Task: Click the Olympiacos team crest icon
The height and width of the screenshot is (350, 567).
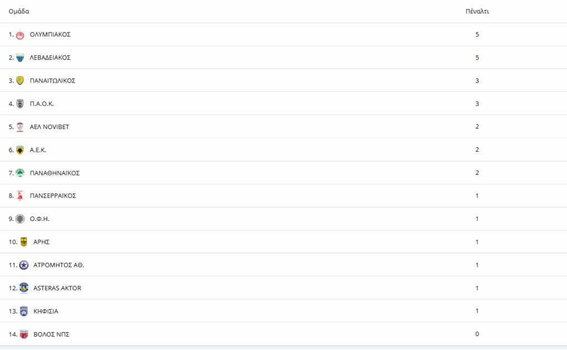Action: 20,35
